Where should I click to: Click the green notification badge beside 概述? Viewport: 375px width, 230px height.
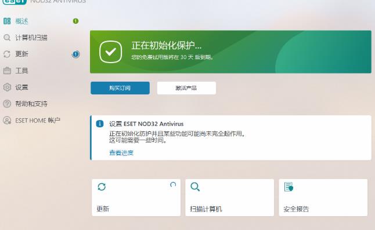(75, 21)
